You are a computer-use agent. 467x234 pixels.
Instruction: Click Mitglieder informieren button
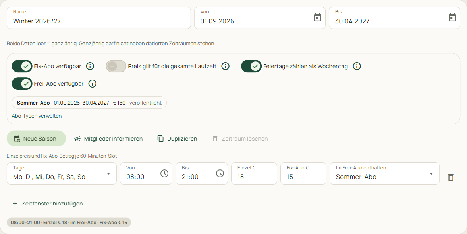pyautogui.click(x=108, y=139)
